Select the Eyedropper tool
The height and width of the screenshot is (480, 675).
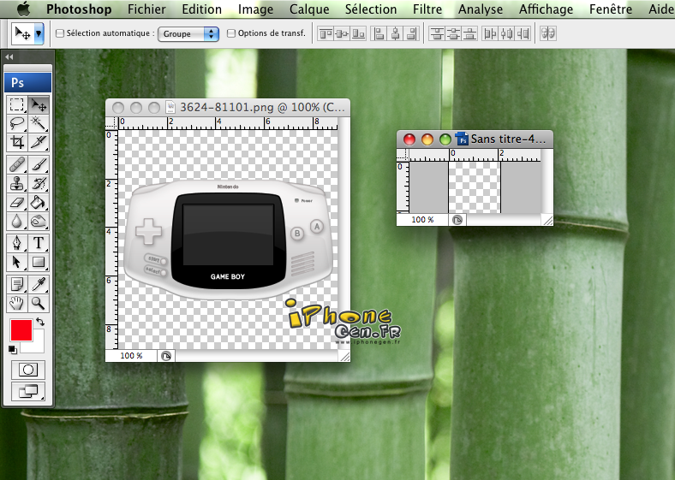tap(39, 284)
